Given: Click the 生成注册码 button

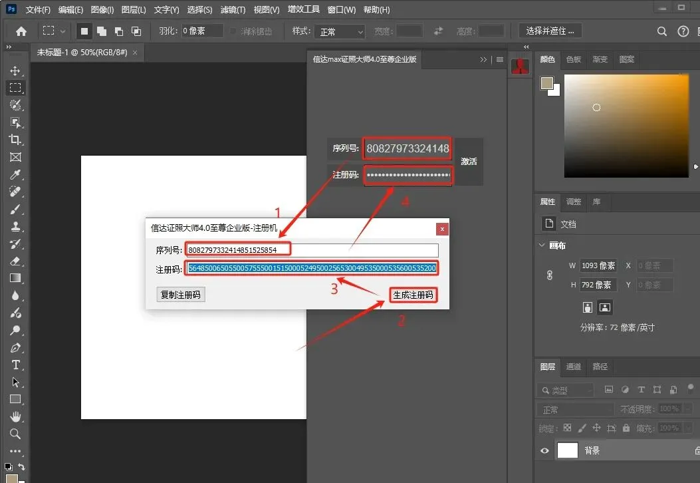Looking at the screenshot, I should click(x=413, y=295).
